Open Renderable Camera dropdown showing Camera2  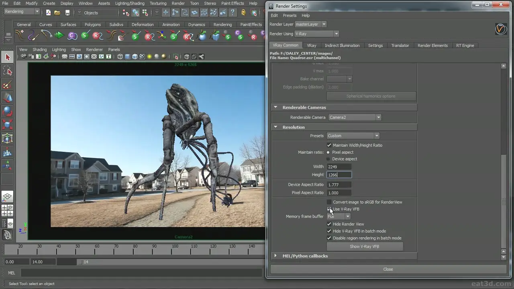[x=355, y=118]
